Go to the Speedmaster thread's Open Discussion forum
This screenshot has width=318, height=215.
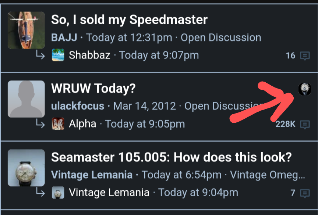click(221, 37)
